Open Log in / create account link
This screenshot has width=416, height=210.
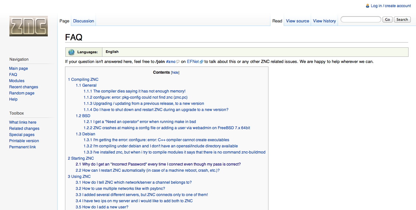(391, 6)
